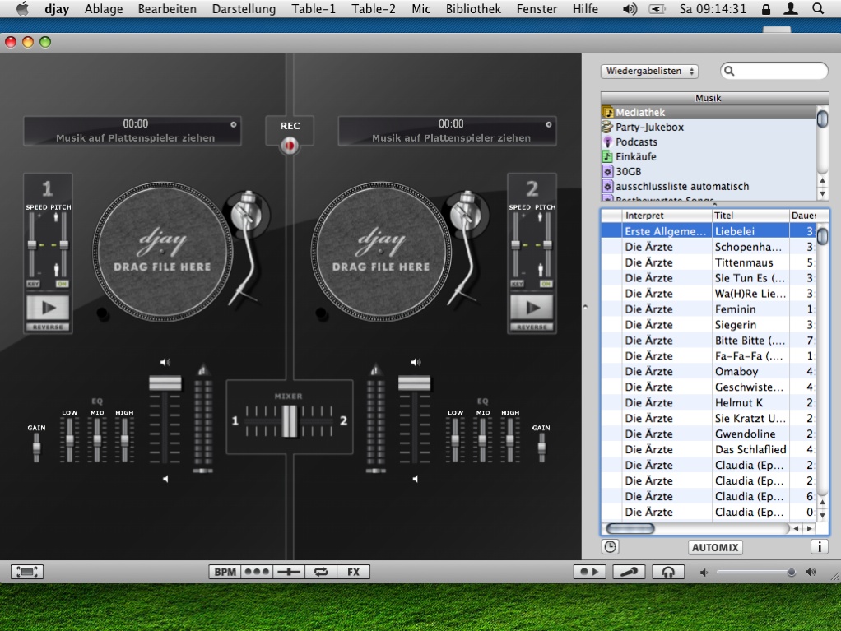Open the Mic menu
841x631 pixels.
[421, 8]
